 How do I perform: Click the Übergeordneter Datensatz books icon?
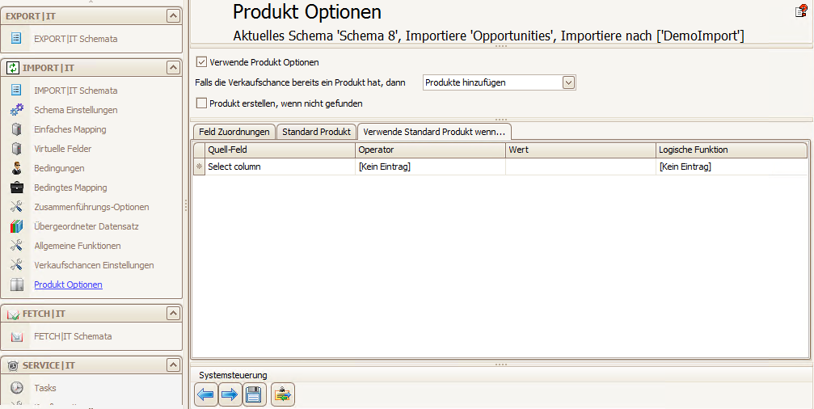pyautogui.click(x=17, y=226)
